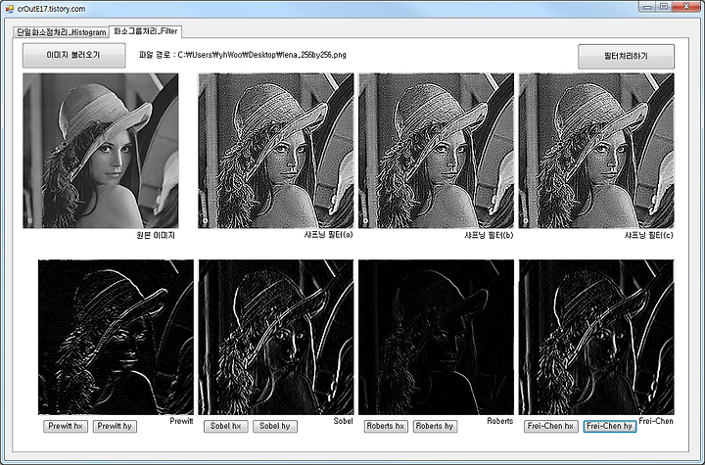Viewport: 705px width, 465px height.
Task: Click the Sobel edge result image
Action: pyautogui.click(x=275, y=337)
